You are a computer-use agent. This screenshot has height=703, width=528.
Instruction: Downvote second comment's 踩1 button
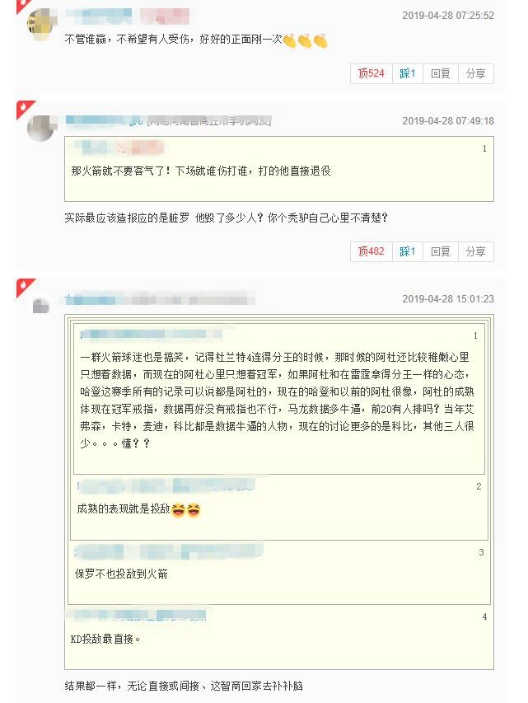pyautogui.click(x=408, y=251)
